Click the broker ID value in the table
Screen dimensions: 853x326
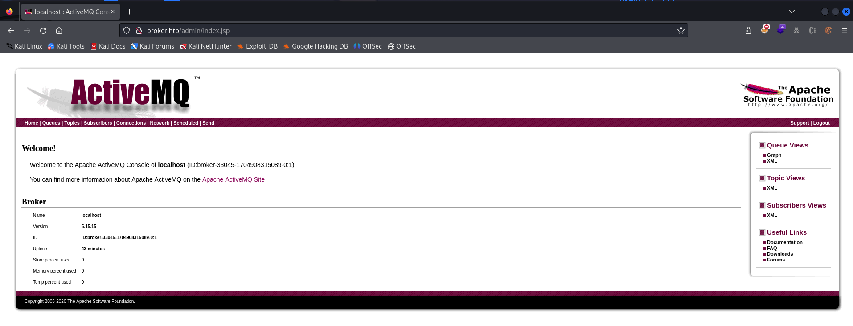[x=119, y=237]
